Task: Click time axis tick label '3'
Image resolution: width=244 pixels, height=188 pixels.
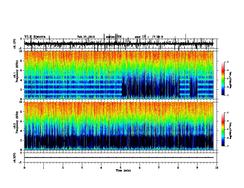Action: pos(82,167)
